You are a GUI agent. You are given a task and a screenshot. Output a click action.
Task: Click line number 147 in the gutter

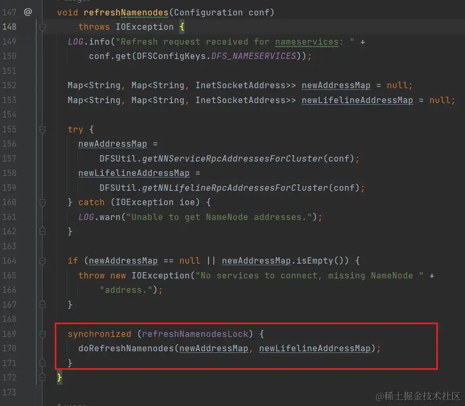[x=10, y=12]
